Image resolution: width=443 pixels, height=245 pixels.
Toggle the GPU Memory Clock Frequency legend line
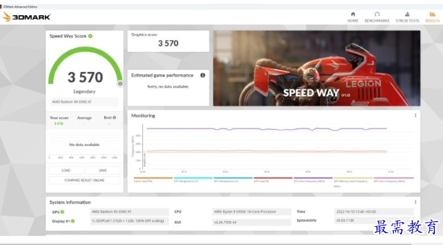click(353, 182)
